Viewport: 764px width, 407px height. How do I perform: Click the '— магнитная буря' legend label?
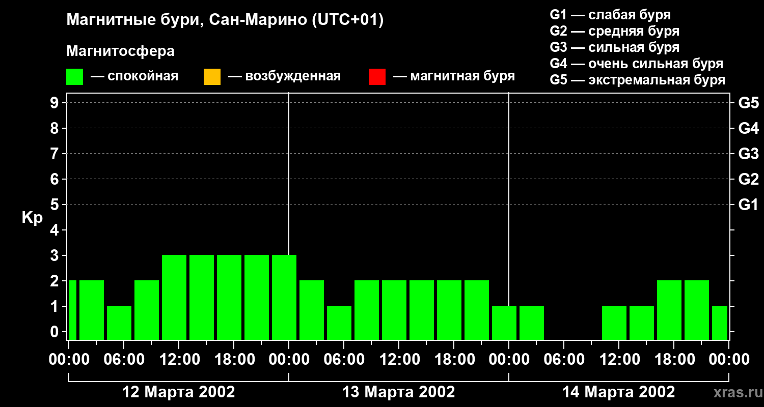[x=454, y=76]
